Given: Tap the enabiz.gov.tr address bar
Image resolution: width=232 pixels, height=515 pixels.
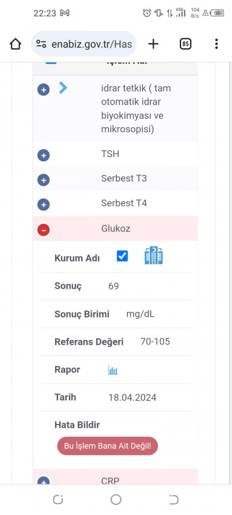Looking at the screenshot, I should pyautogui.click(x=84, y=43).
